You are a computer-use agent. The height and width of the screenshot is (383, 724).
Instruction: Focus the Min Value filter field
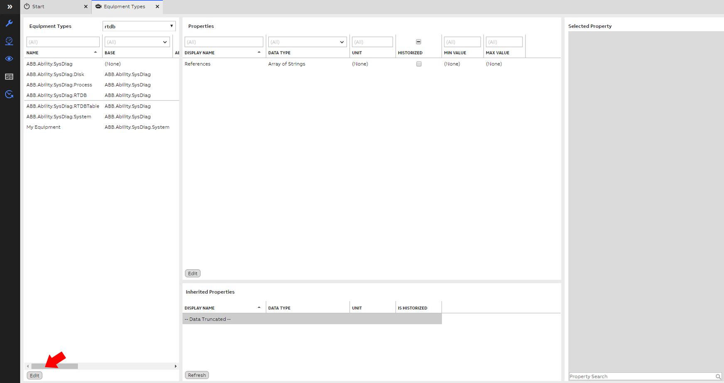click(462, 42)
